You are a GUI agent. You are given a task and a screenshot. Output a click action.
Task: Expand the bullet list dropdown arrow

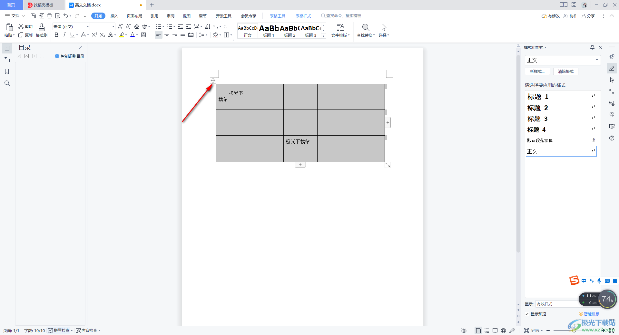pyautogui.click(x=163, y=26)
